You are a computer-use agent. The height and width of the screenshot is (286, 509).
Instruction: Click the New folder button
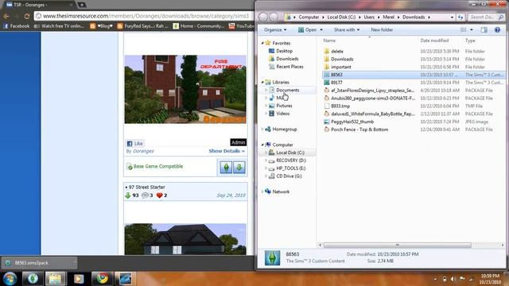point(382,30)
